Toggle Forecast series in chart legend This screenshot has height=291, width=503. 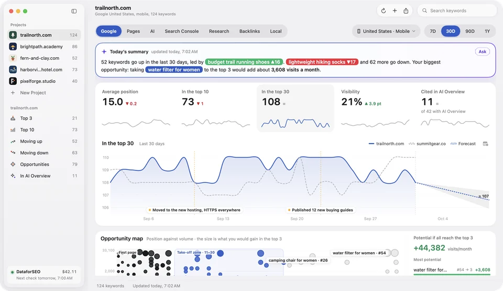[463, 144]
